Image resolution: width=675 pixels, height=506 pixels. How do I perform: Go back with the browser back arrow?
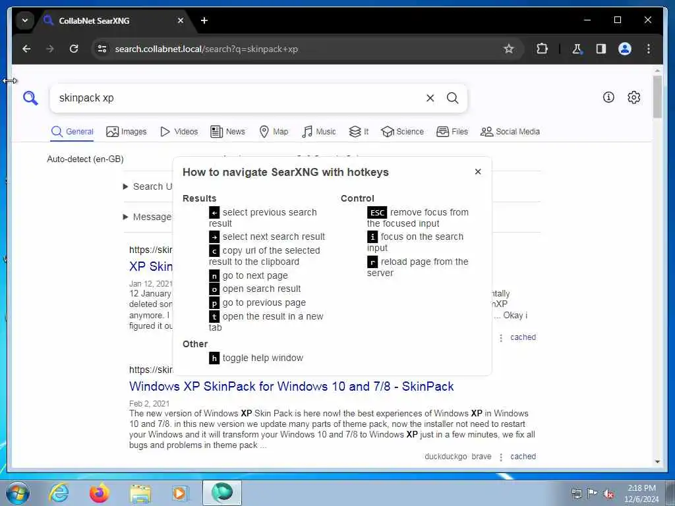pyautogui.click(x=26, y=49)
